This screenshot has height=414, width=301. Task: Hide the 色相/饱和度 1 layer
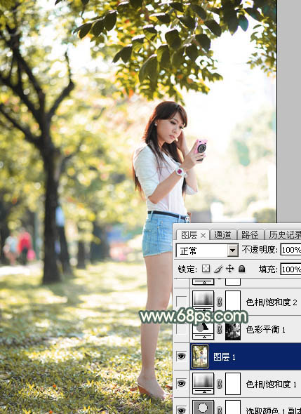click(x=181, y=384)
